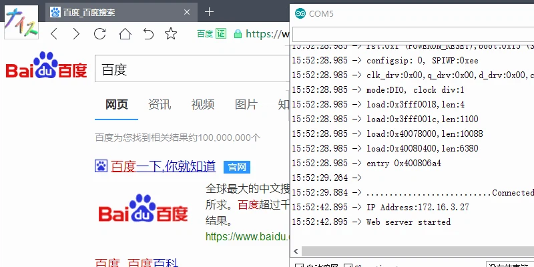Click the Baidu logo thumbnail in result
Screen dimensions: 534x267
143,208
